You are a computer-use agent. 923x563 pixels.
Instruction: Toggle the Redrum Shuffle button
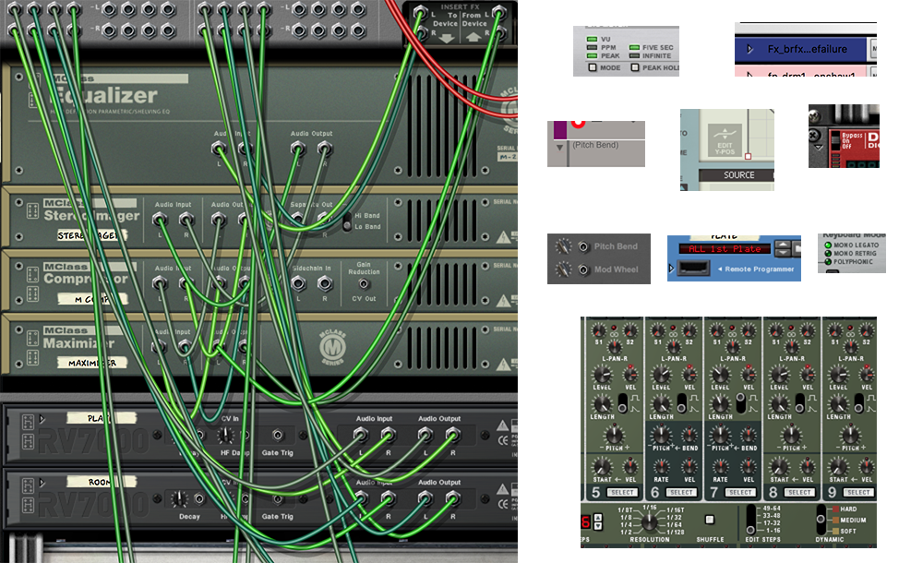tap(709, 520)
